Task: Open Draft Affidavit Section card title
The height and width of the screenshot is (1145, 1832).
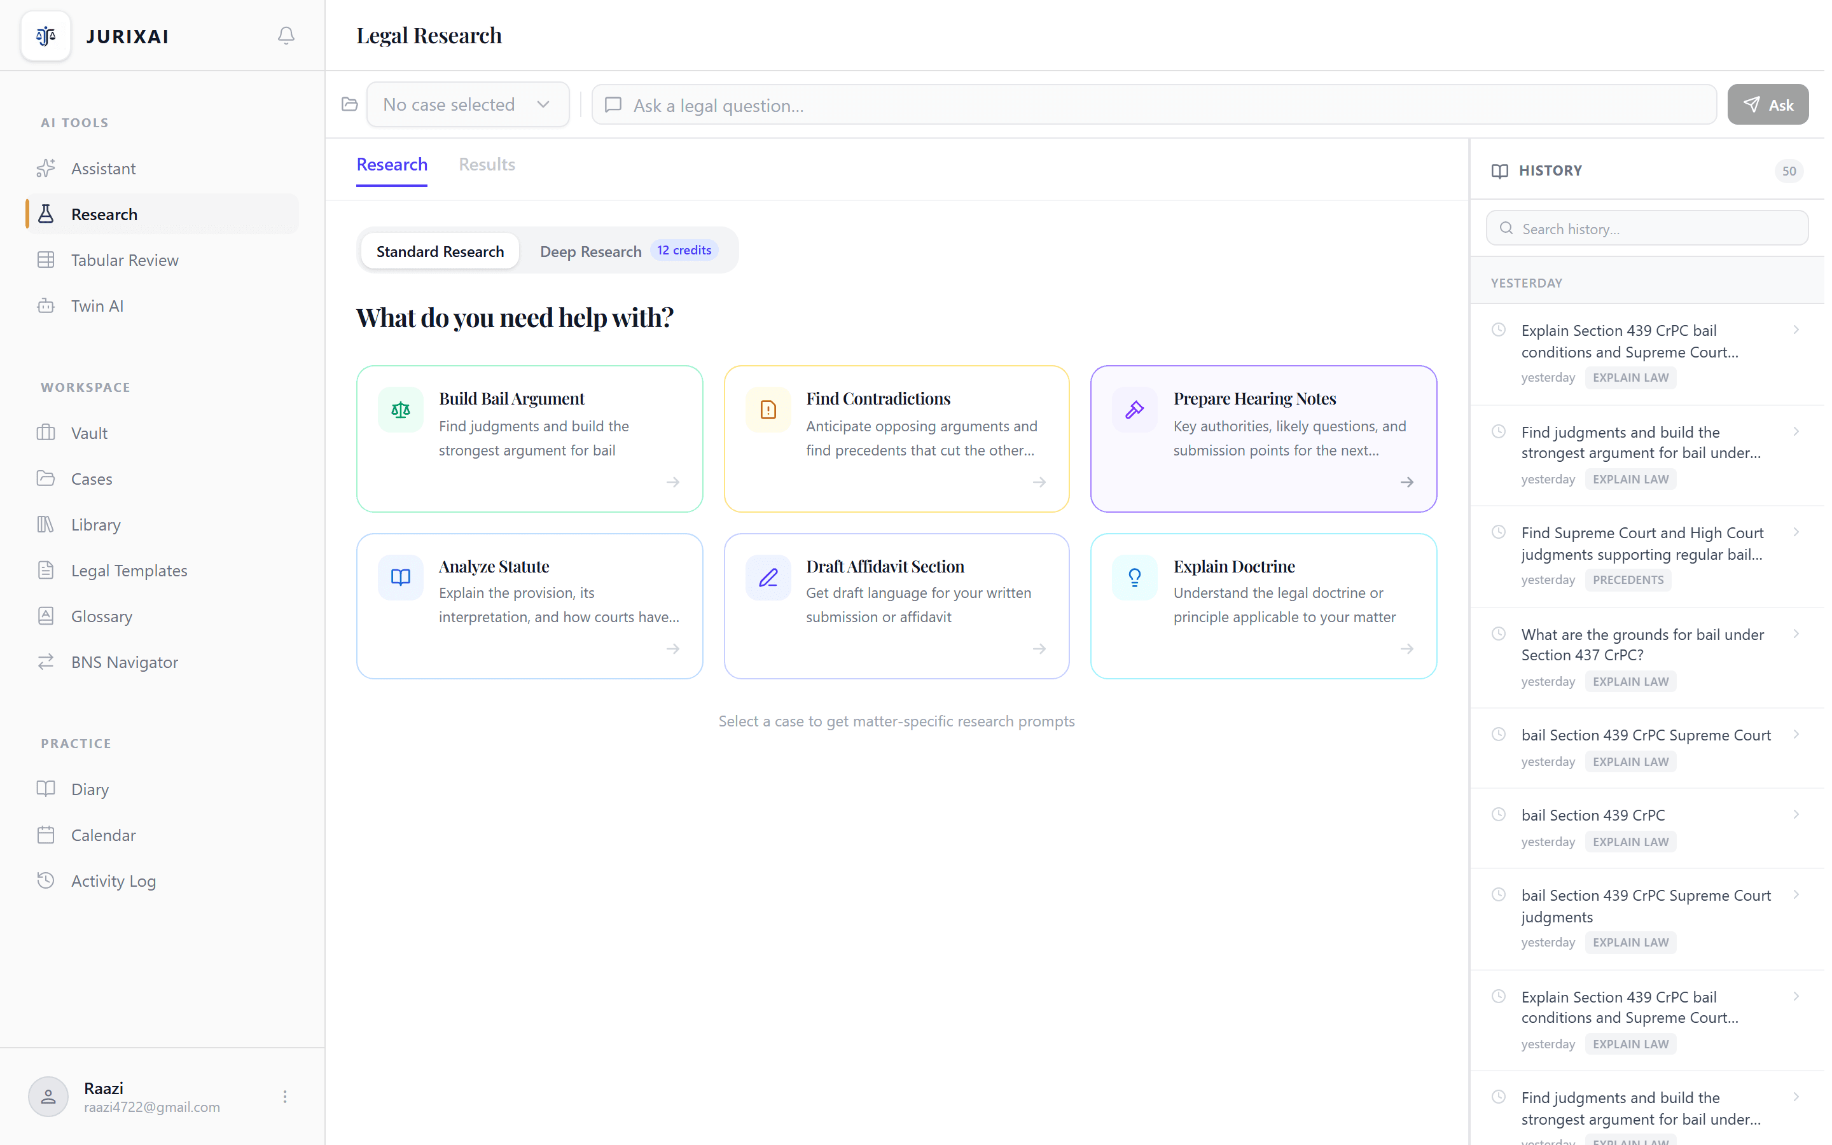Action: [x=885, y=566]
